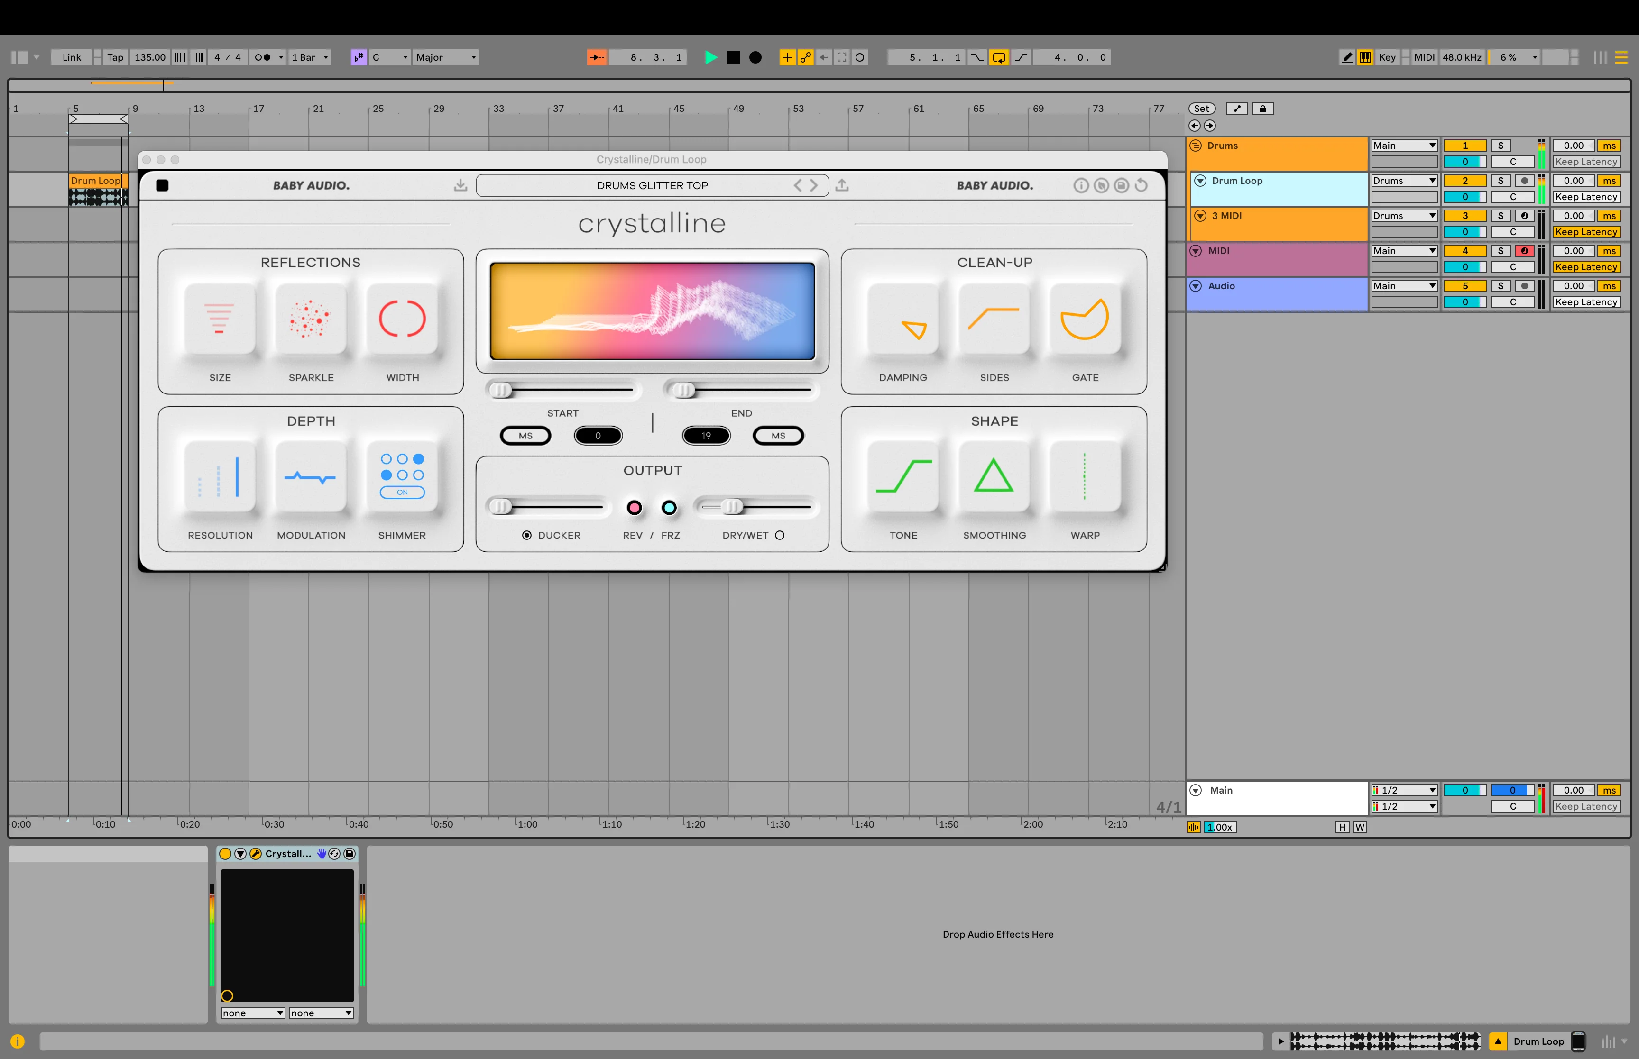Open the Drum Loop track's Drums routing dropdown

coord(1404,181)
